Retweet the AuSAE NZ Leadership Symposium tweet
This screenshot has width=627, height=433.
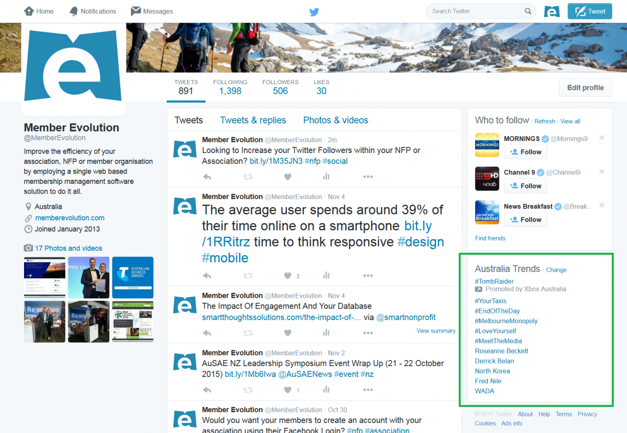[248, 389]
